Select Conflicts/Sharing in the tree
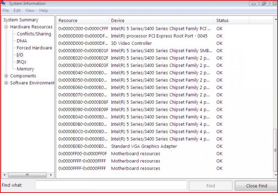The width and height of the screenshot is (278, 193). click(34, 34)
